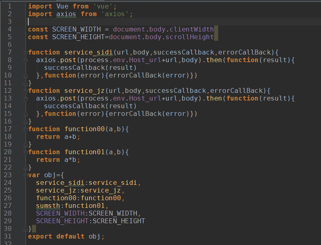
Task: Collapse function00 fold marker on line 17
Action: [x=26, y=130]
